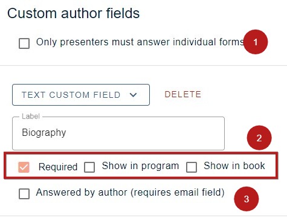This screenshot has width=287, height=218.
Task: Click the chevron arrow in field type selector
Action: click(x=134, y=95)
